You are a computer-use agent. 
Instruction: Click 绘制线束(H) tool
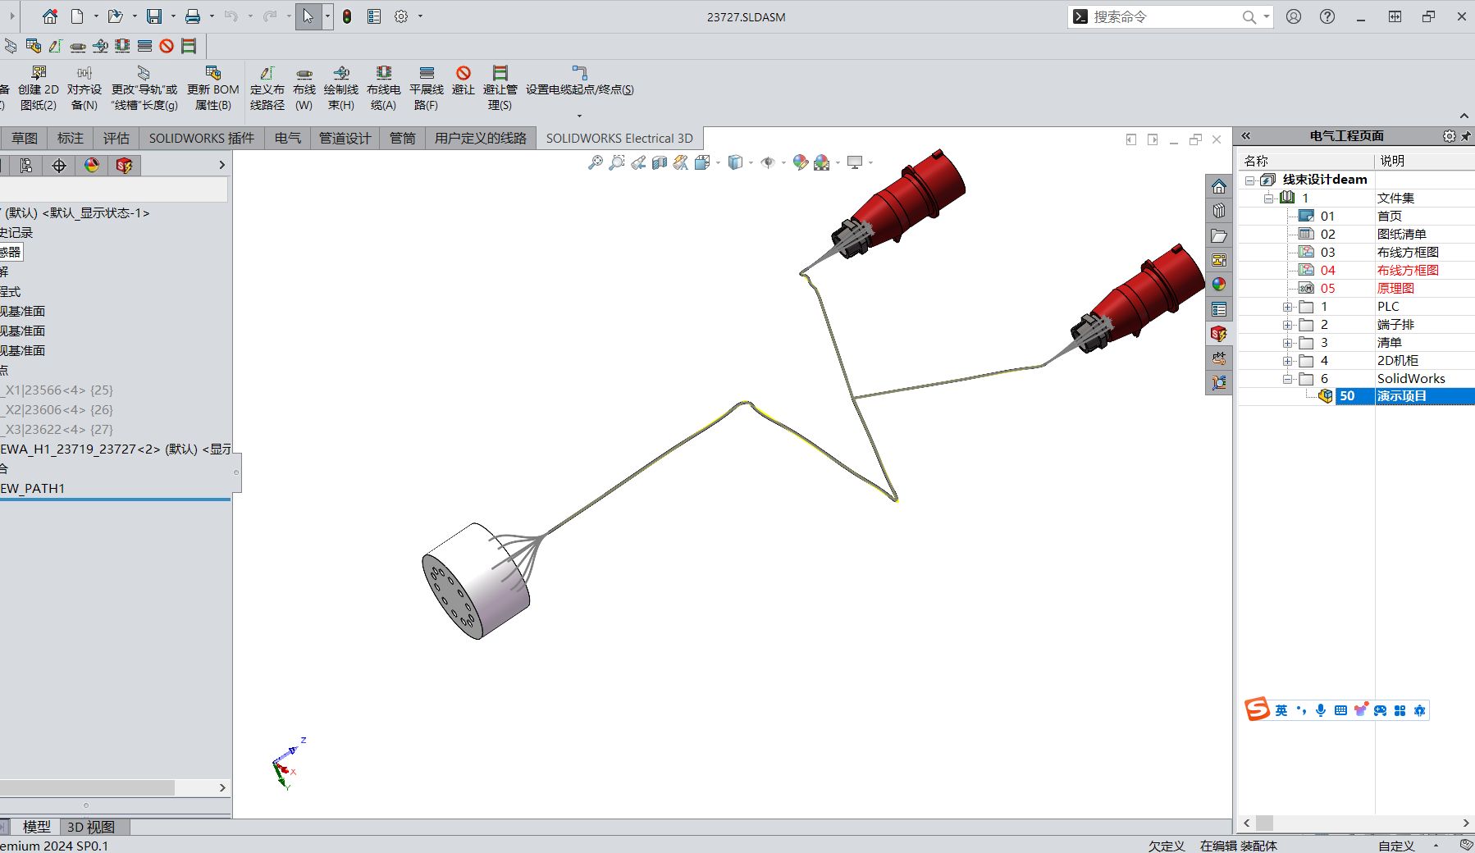[x=341, y=89]
